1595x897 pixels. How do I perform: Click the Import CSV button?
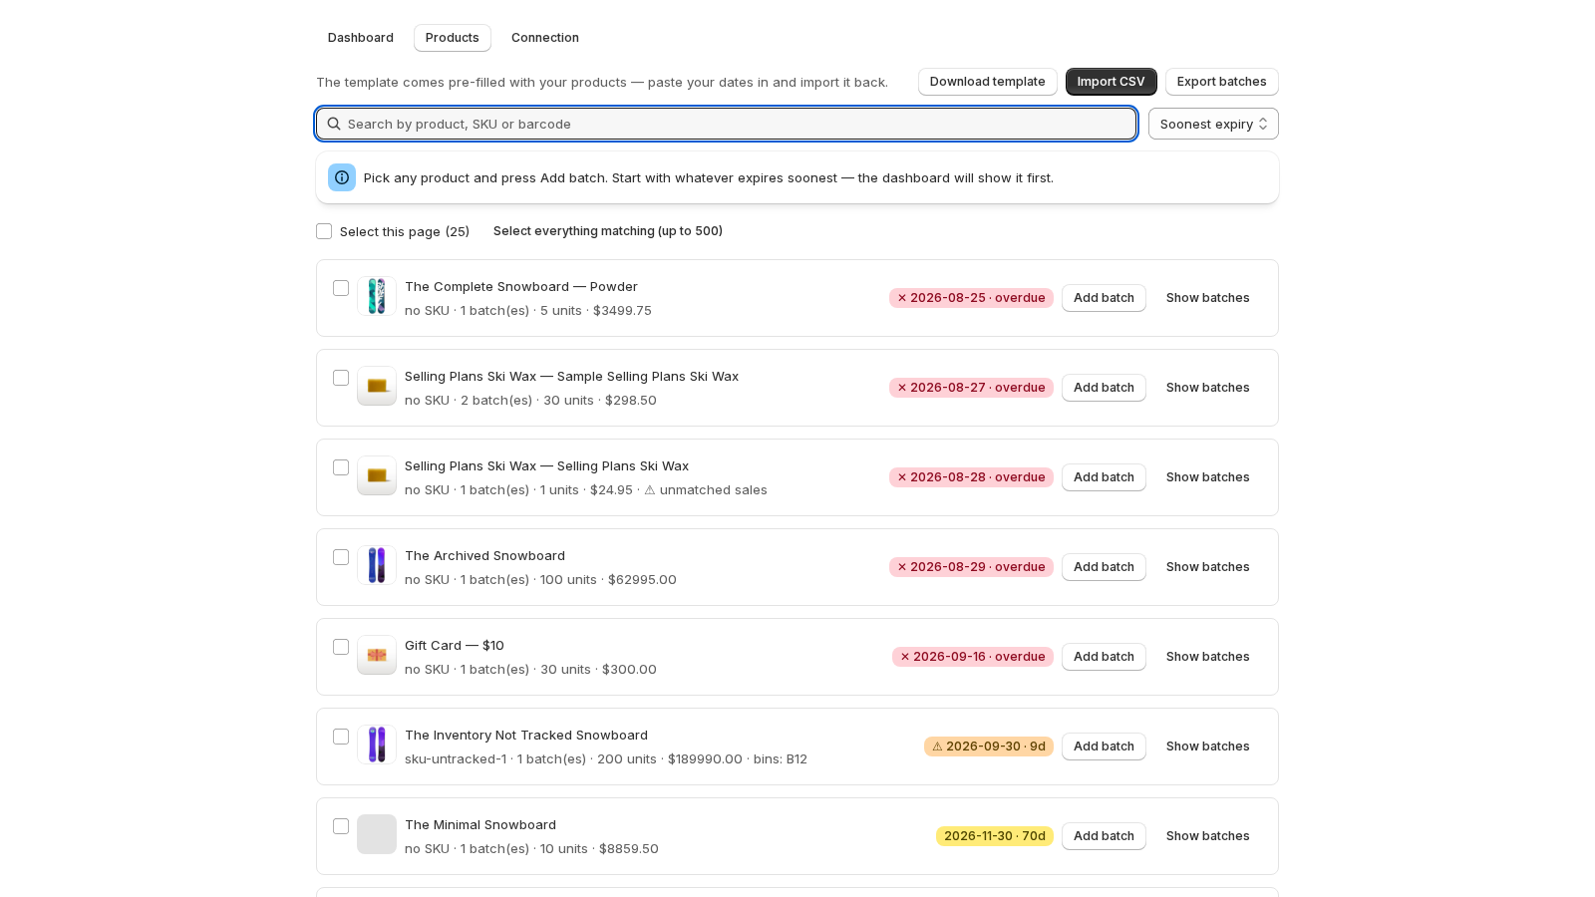[1112, 82]
